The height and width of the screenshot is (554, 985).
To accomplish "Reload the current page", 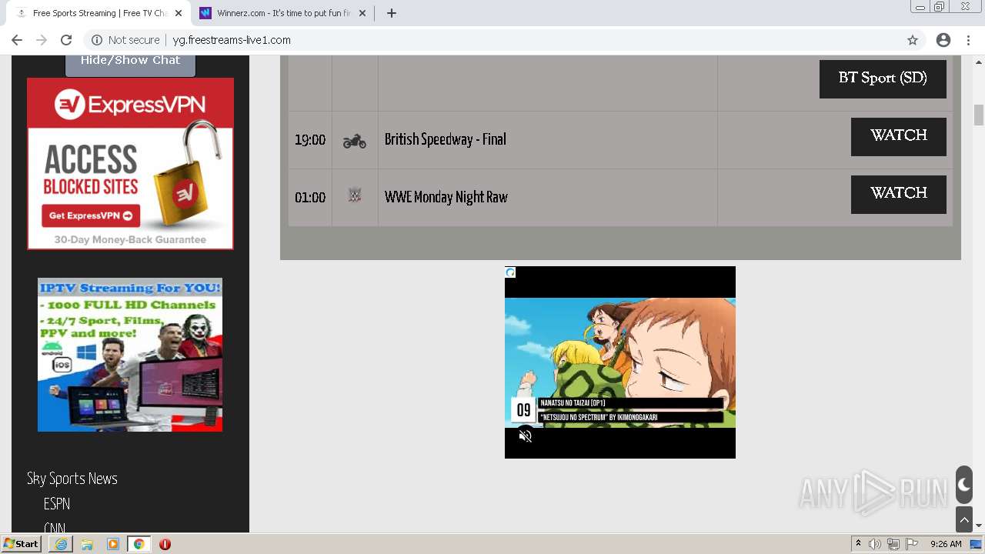I will pos(66,40).
